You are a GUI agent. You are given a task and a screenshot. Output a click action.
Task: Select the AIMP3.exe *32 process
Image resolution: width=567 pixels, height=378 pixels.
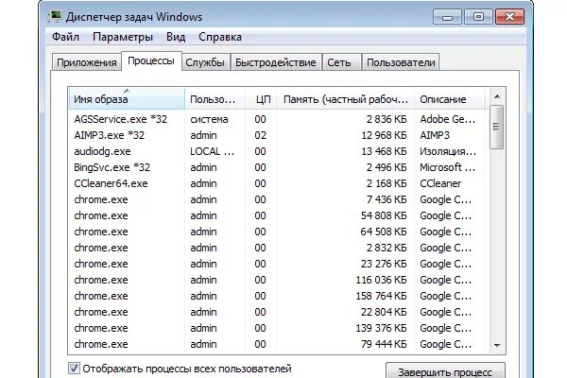[x=278, y=135]
